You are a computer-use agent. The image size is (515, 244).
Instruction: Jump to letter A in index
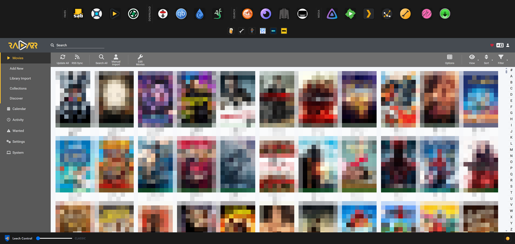click(x=511, y=76)
